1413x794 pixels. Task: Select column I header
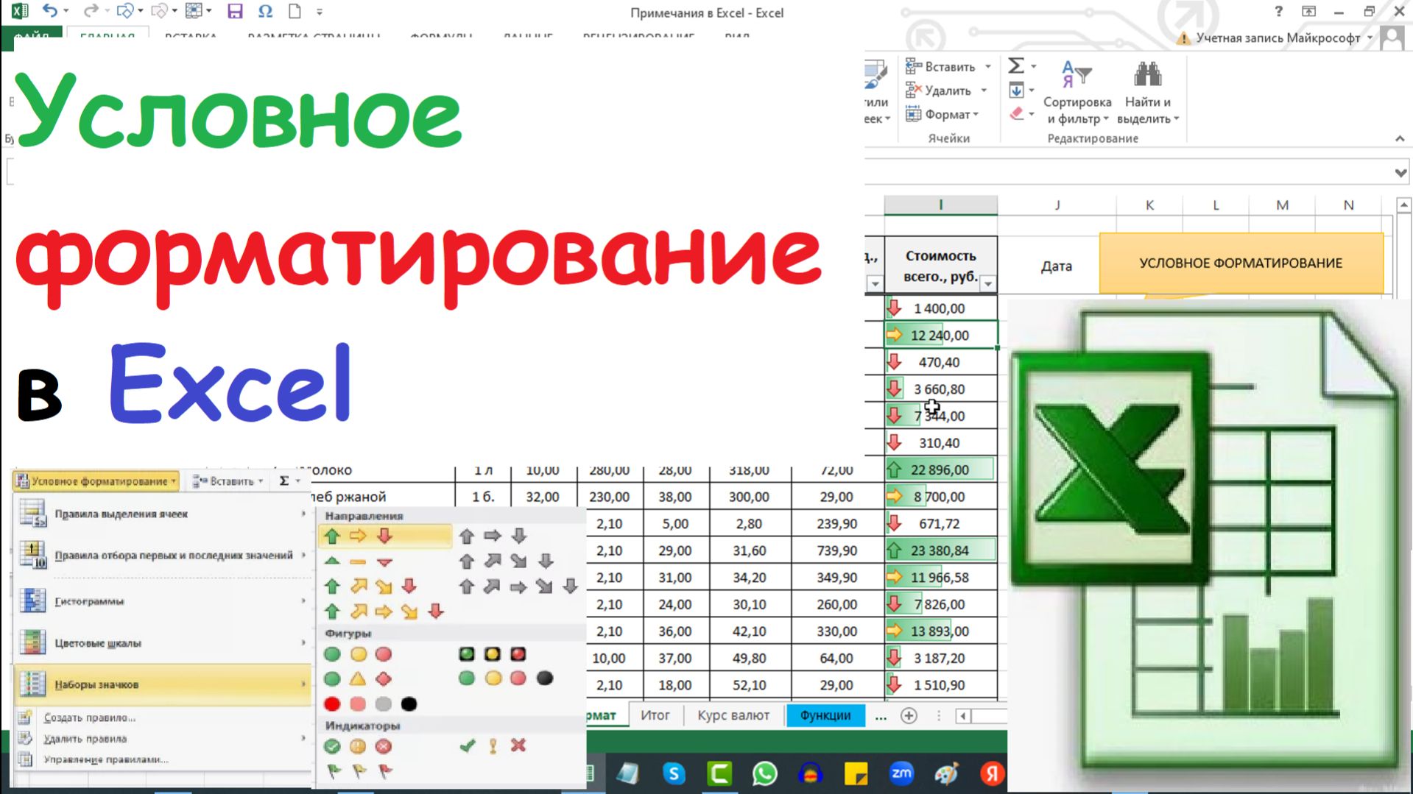click(940, 205)
